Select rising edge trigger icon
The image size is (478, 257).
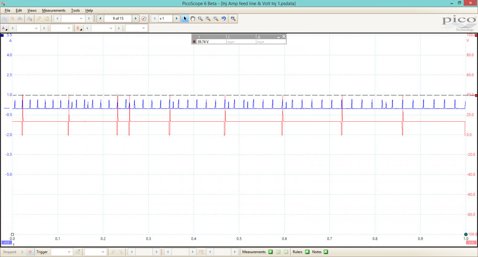tap(113, 252)
